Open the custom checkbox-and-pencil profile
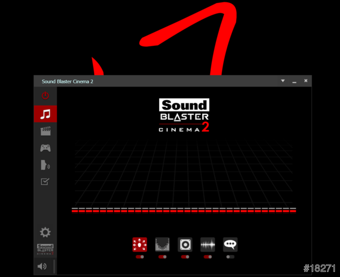The image size is (340, 277). point(45,181)
